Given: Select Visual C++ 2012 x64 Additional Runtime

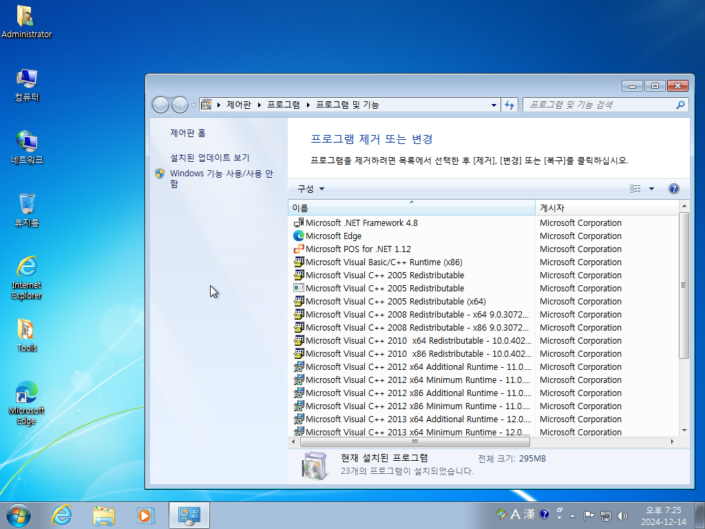Looking at the screenshot, I should click(411, 366).
